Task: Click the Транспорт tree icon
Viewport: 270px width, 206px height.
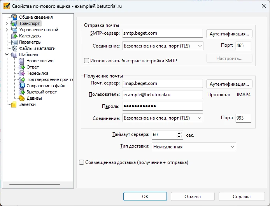Action: [14, 23]
